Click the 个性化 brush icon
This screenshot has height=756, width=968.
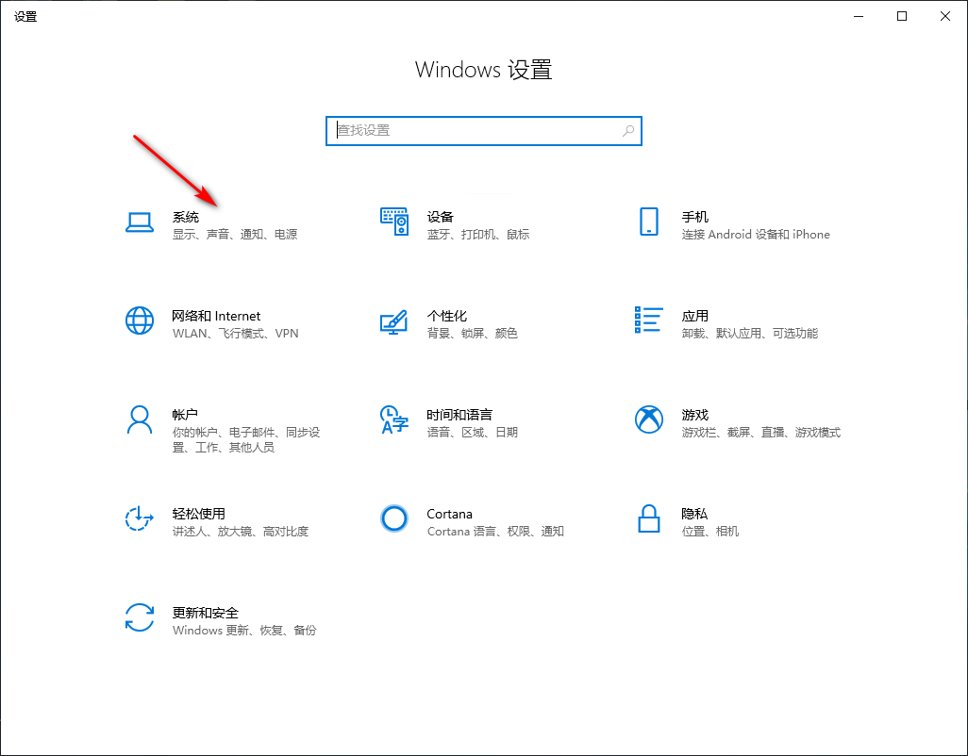[394, 320]
